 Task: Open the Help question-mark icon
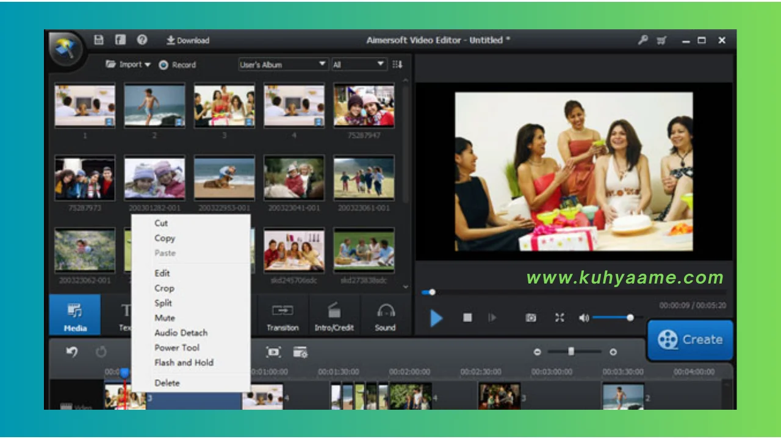[142, 40]
